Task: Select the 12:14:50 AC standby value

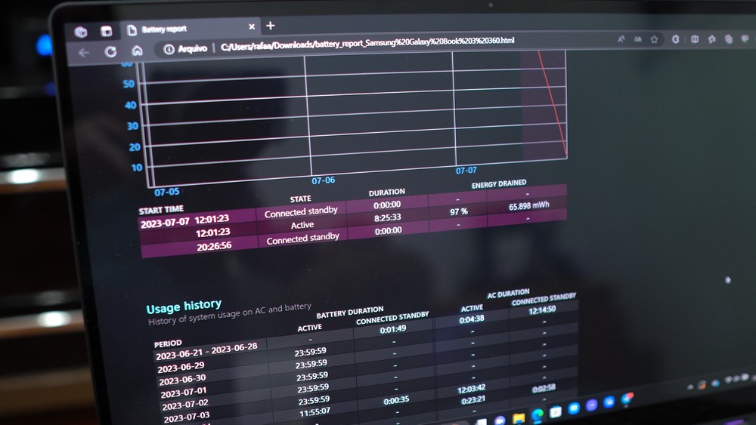Action: point(542,310)
